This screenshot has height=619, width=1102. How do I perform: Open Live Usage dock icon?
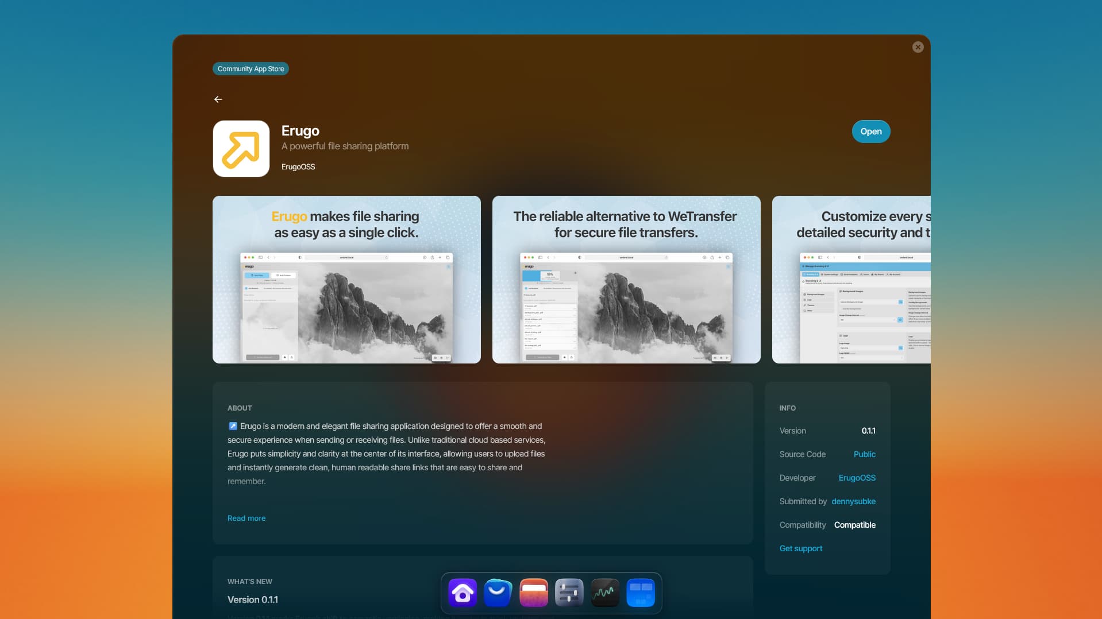605,593
